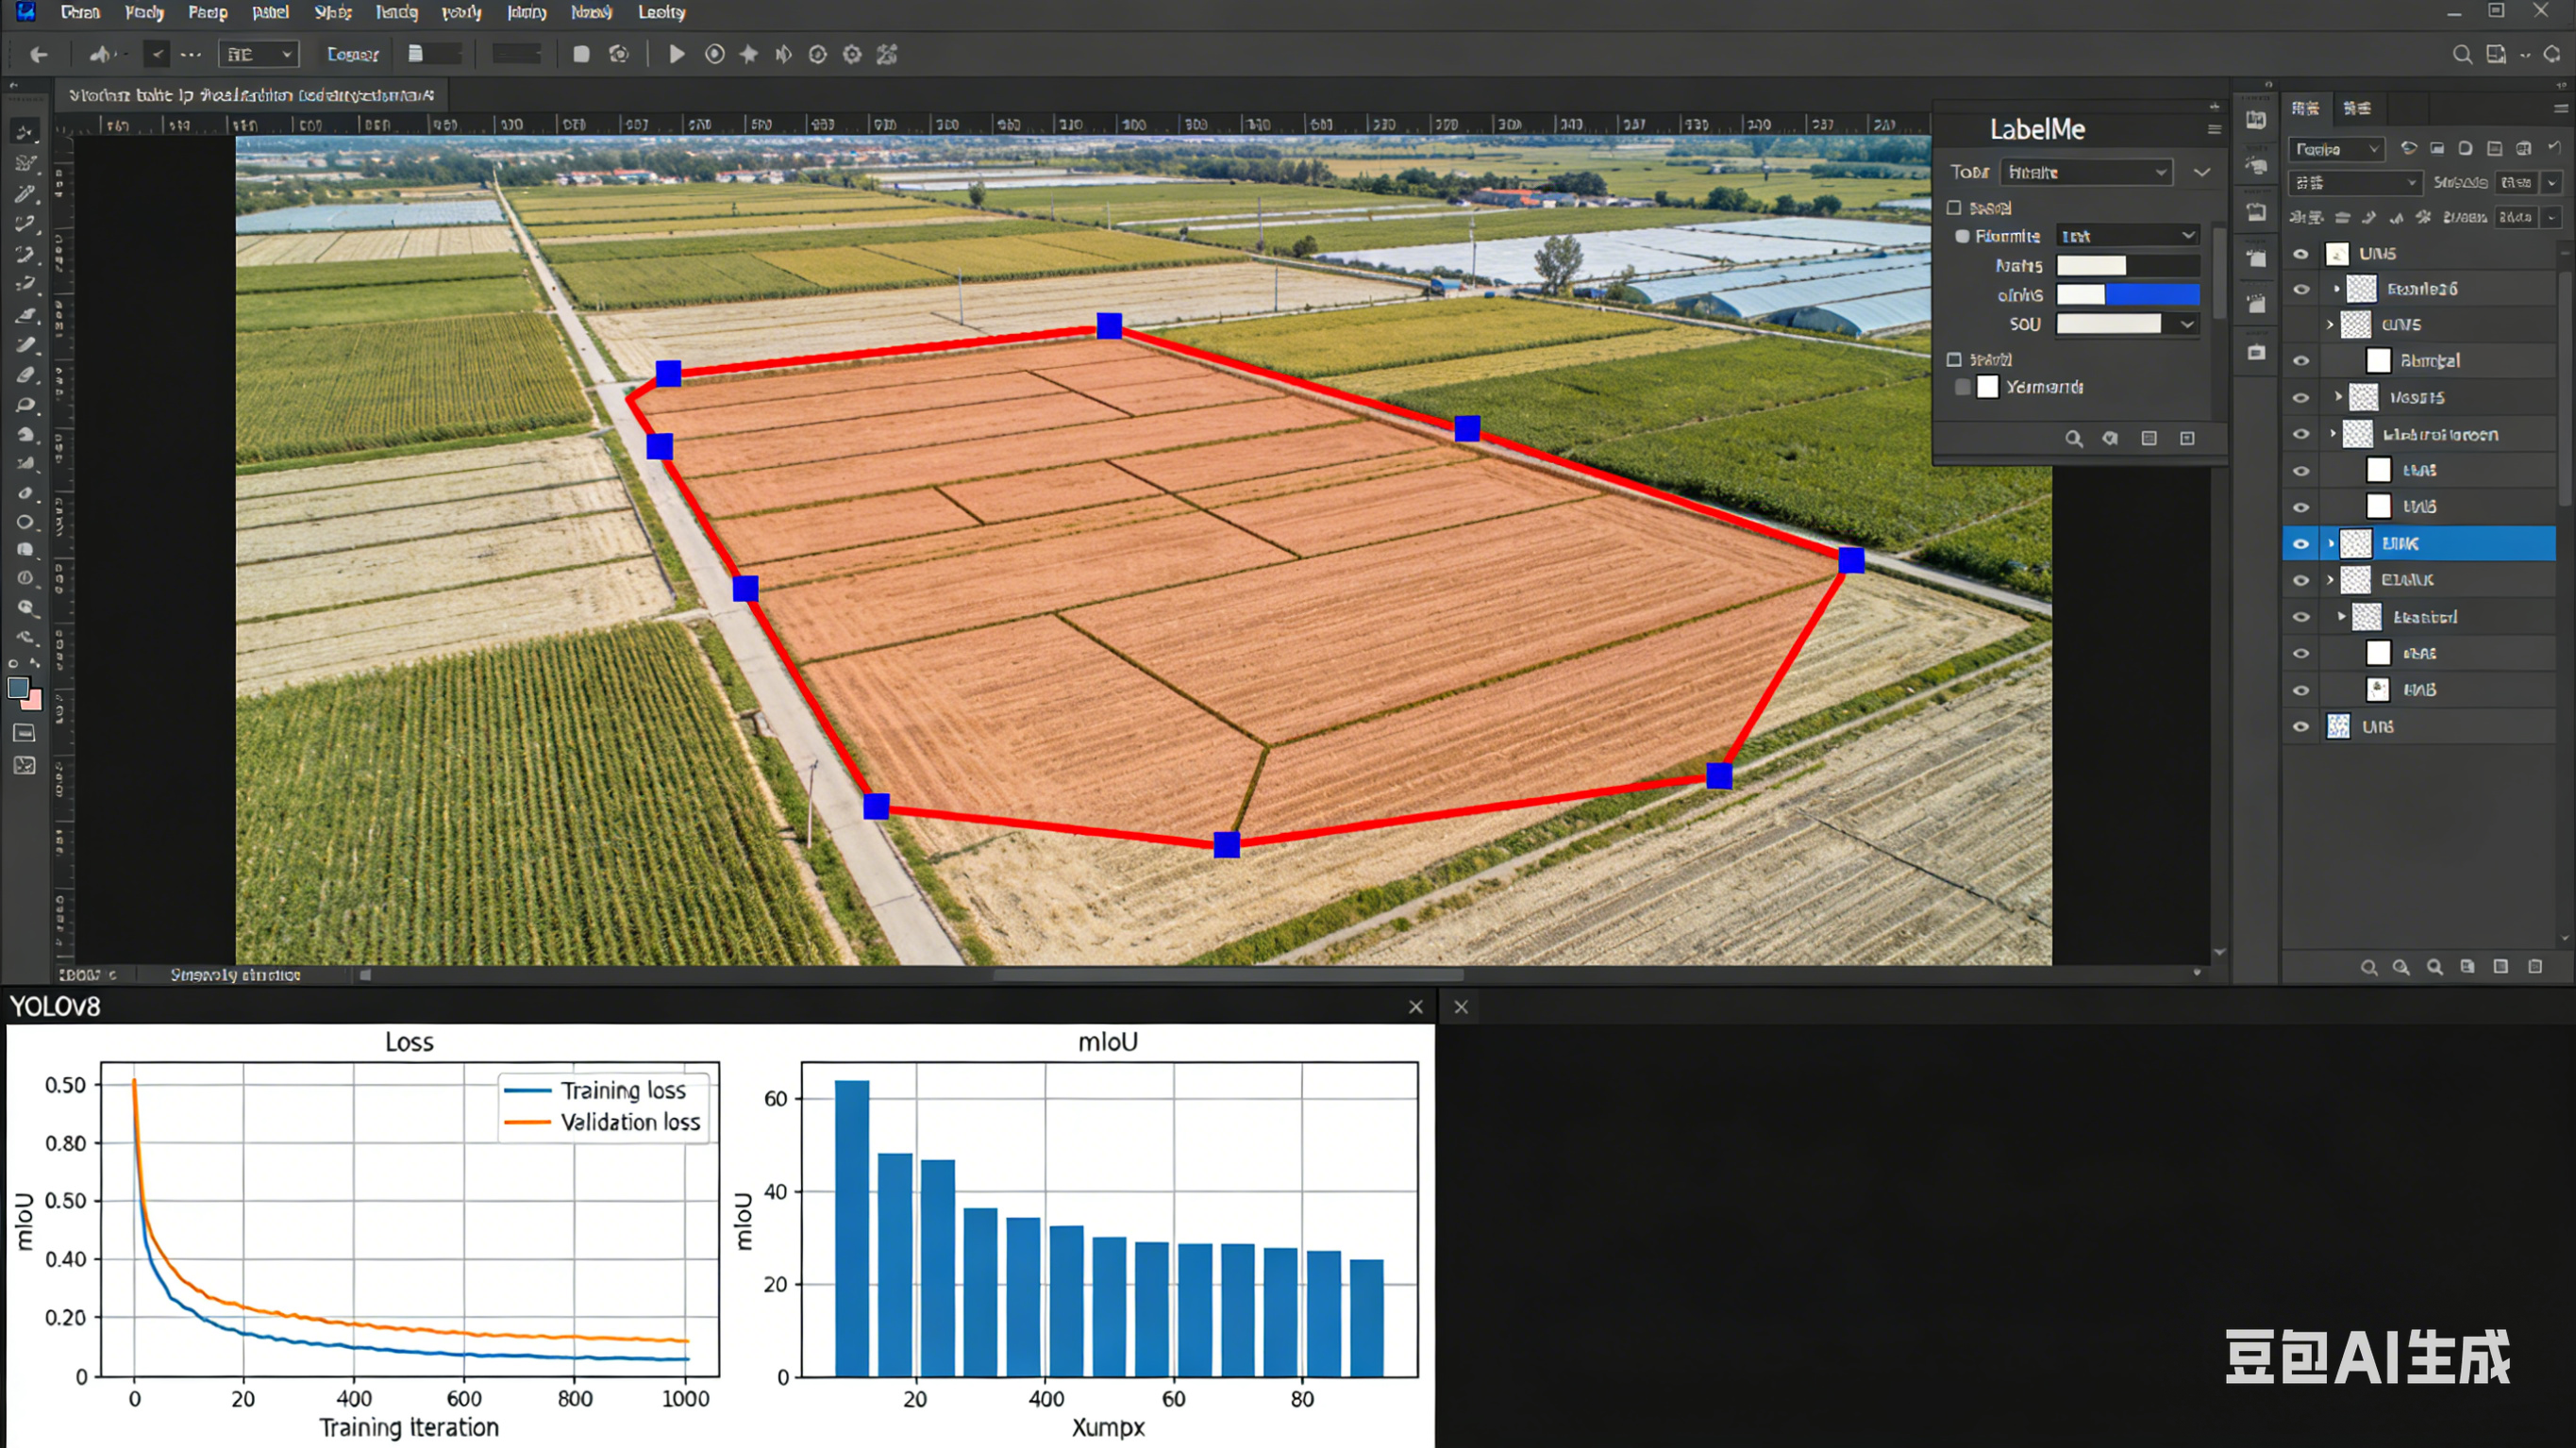Toggle the first checkbox in LabelMe panel
This screenshot has height=1448, width=2576.
pyautogui.click(x=1954, y=208)
